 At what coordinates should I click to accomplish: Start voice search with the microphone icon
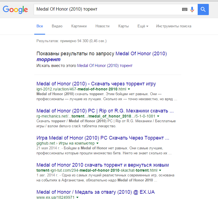(x=192, y=9)
